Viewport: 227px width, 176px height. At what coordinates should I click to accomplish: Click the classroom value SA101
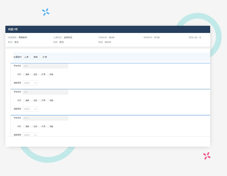pos(108,42)
